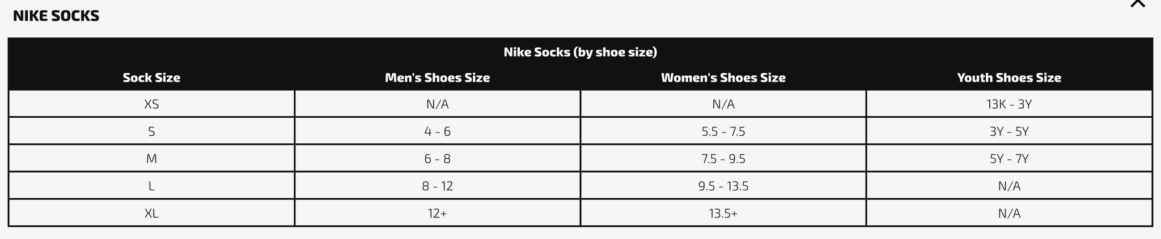
Task: Click the Women's Shoes Size column header
Action: pyautogui.click(x=723, y=78)
